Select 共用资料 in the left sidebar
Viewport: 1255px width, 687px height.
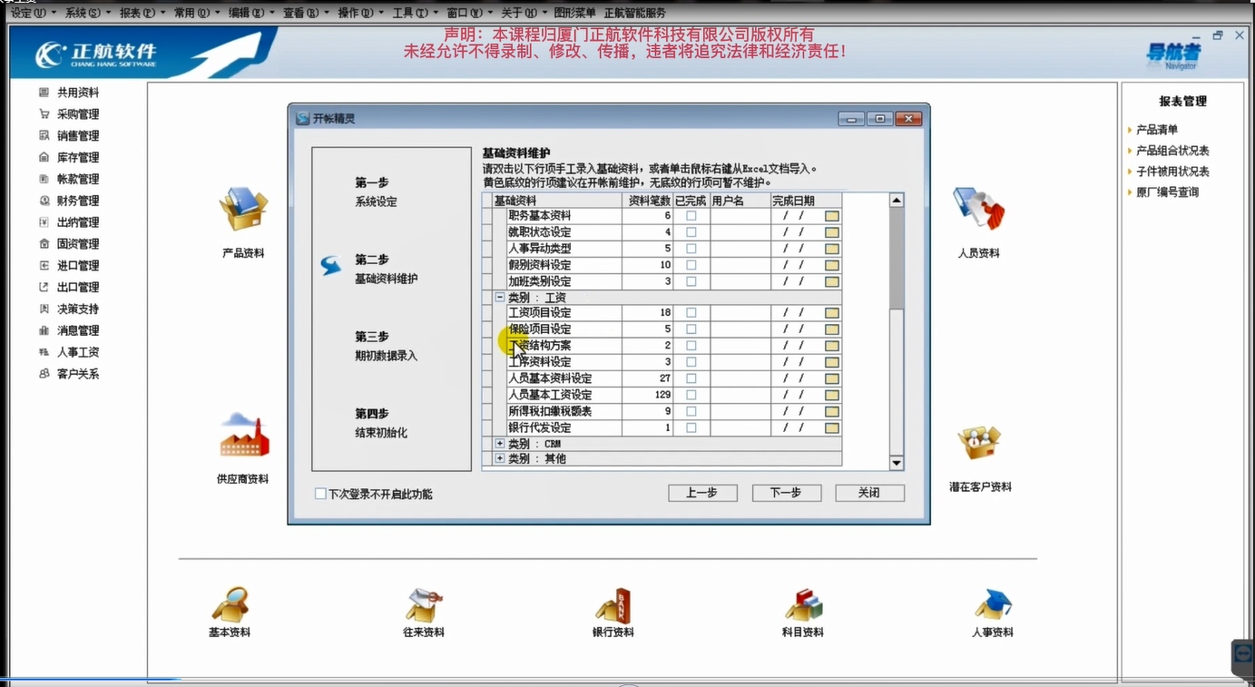(x=78, y=93)
